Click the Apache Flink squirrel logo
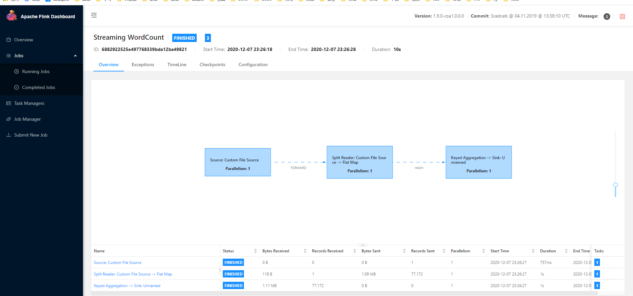This screenshot has width=633, height=296. 12,16
